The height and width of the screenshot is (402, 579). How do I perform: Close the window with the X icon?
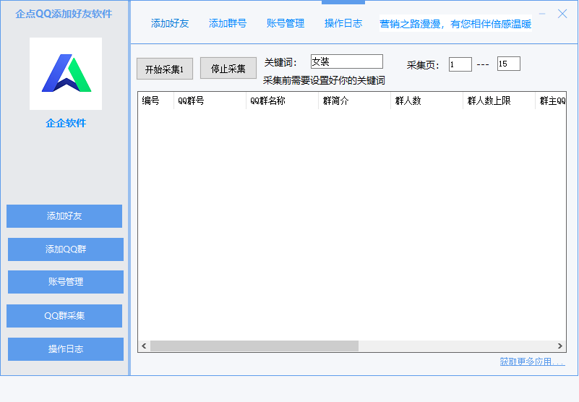click(562, 14)
